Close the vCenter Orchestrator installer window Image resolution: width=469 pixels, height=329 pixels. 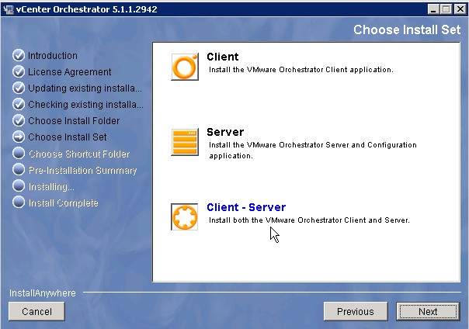[460, 8]
